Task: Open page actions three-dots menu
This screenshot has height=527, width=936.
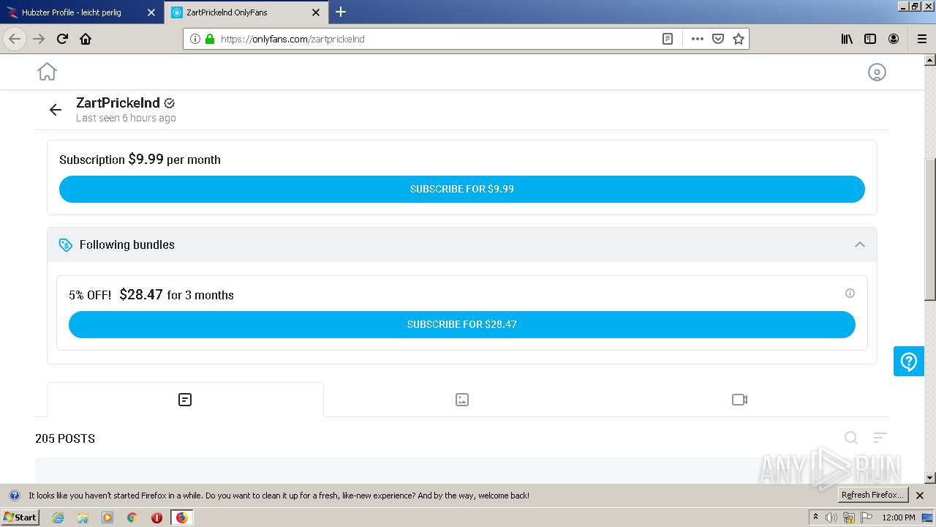Action: tap(698, 39)
